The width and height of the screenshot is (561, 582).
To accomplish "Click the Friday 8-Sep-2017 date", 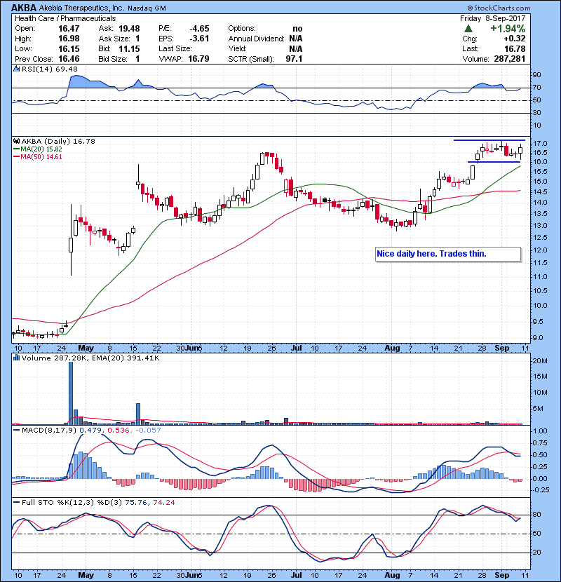I will (x=493, y=18).
